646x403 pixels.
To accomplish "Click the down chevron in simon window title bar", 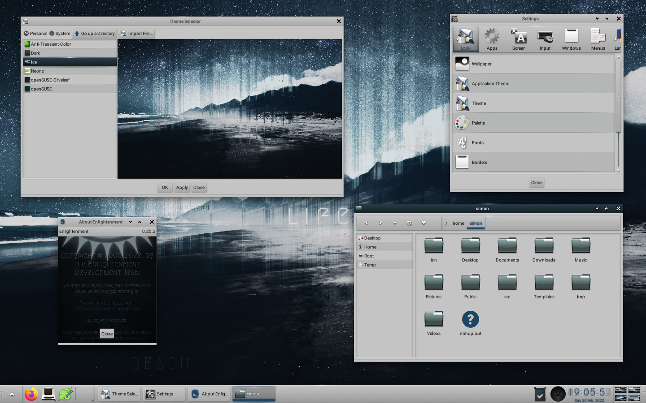I will click(x=597, y=209).
